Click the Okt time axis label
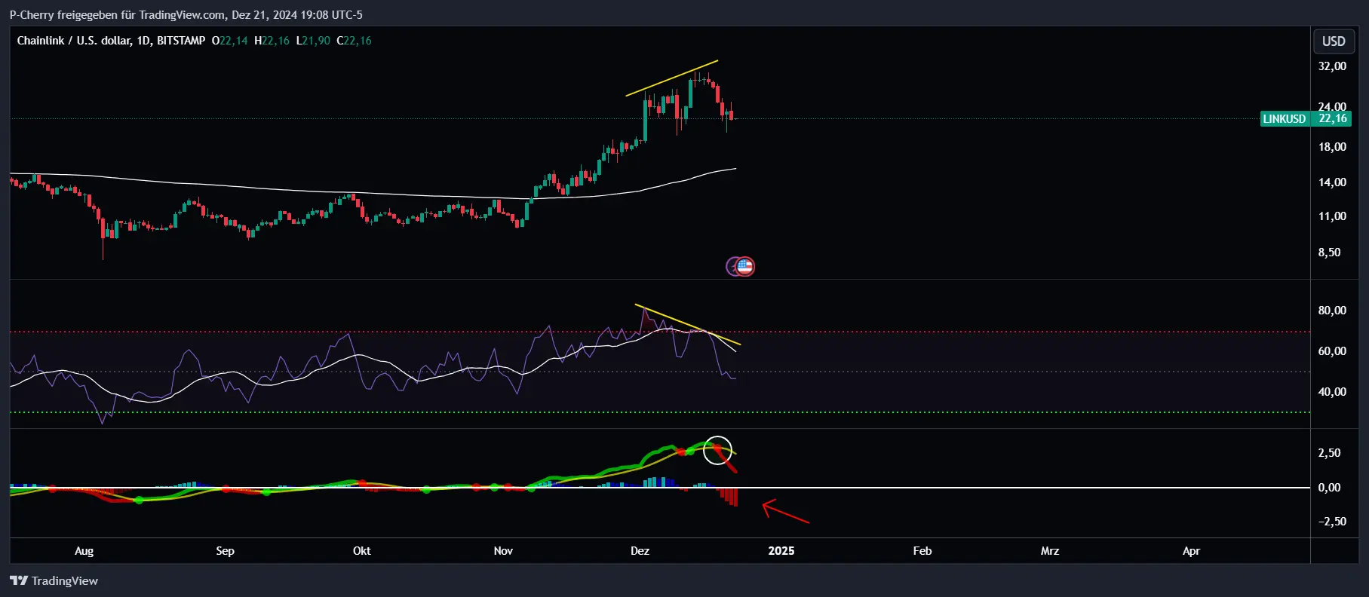 pyautogui.click(x=362, y=551)
